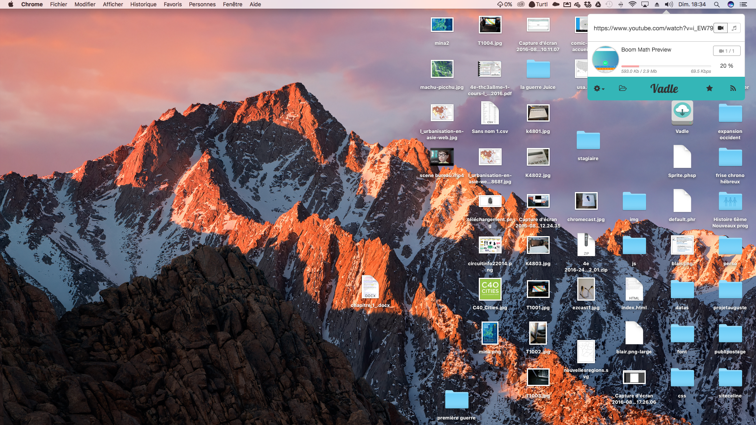Open the Vadle RSS feed icon
Viewport: 756px width, 425px height.
point(733,88)
